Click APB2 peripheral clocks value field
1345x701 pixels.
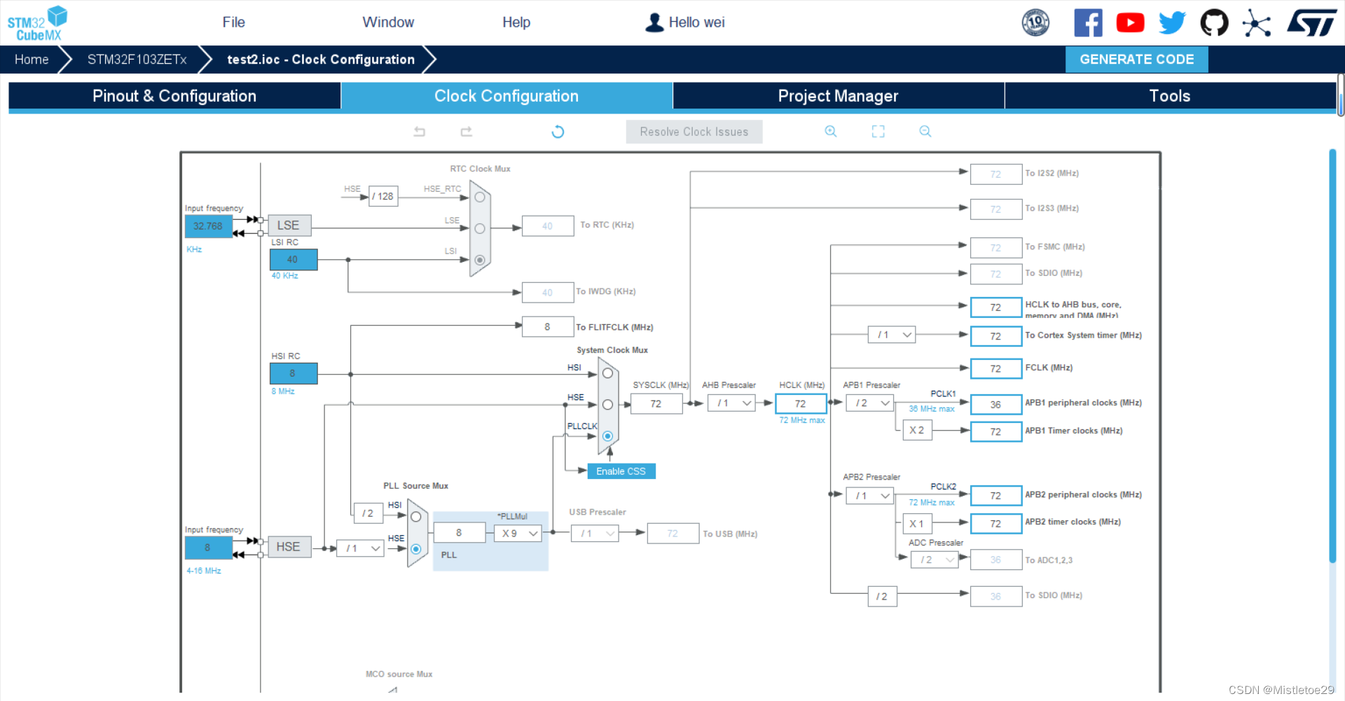996,496
